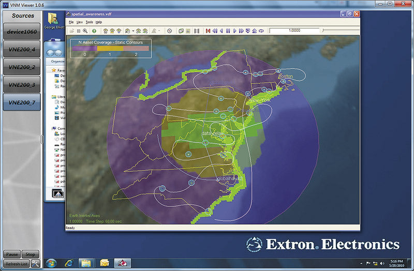The image size is (414, 271).
Task: Click the view from/to toolbar icon
Action: [x=127, y=31]
